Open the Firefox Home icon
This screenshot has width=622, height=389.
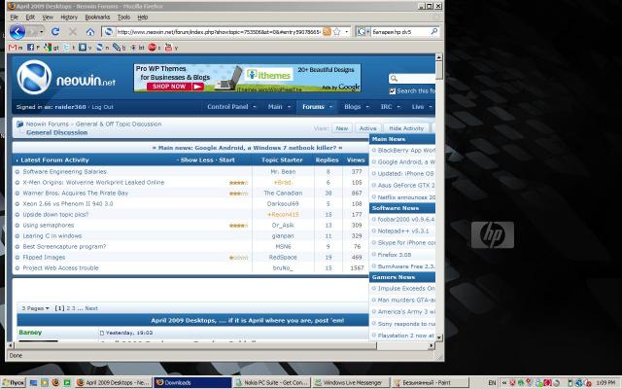click(x=90, y=32)
